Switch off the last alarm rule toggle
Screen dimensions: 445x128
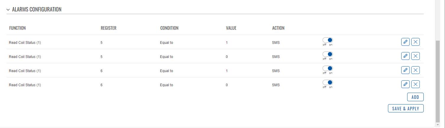click(328, 82)
